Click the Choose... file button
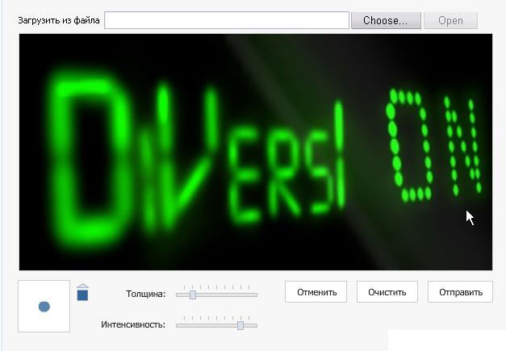 pyautogui.click(x=386, y=21)
